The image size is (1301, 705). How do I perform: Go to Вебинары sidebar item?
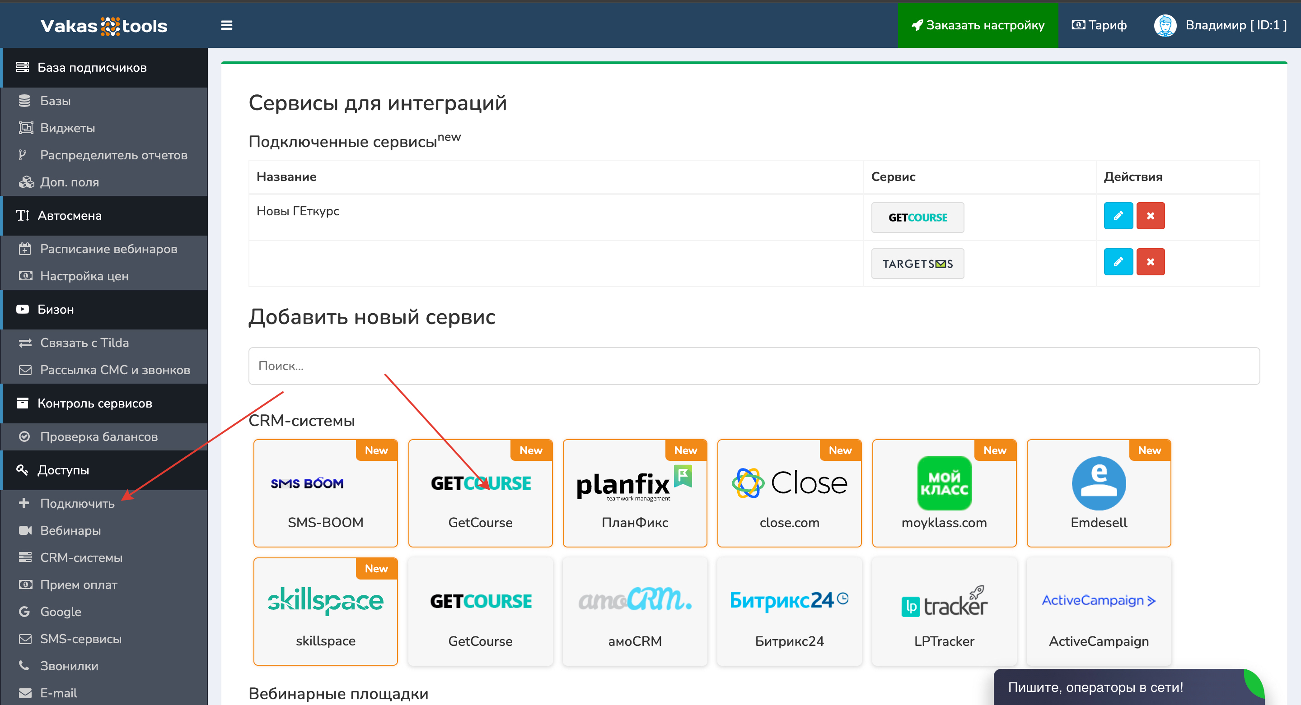pos(70,530)
